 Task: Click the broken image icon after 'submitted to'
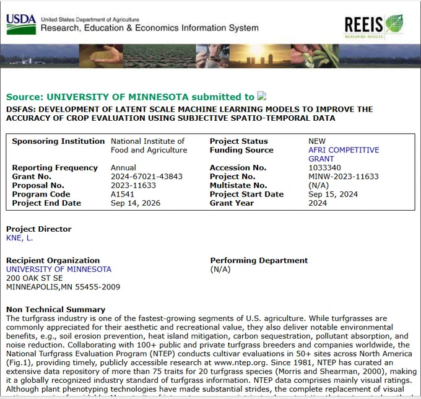(261, 96)
